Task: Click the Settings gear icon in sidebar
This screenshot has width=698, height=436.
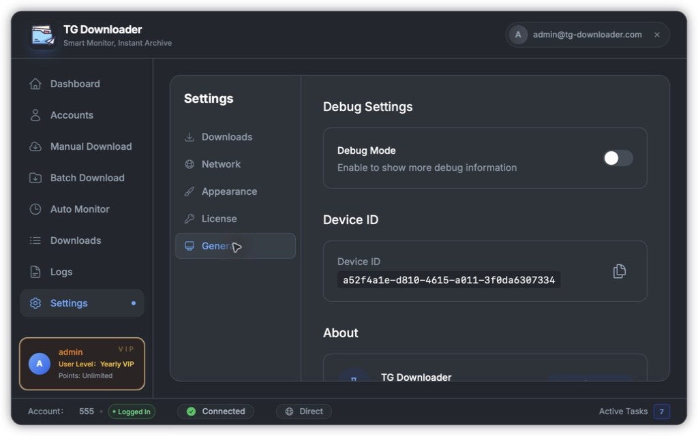Action: (x=35, y=303)
